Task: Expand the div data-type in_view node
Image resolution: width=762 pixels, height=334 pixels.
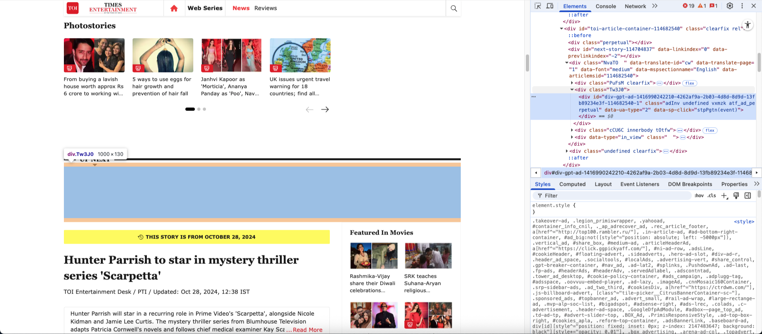Action: click(x=572, y=137)
